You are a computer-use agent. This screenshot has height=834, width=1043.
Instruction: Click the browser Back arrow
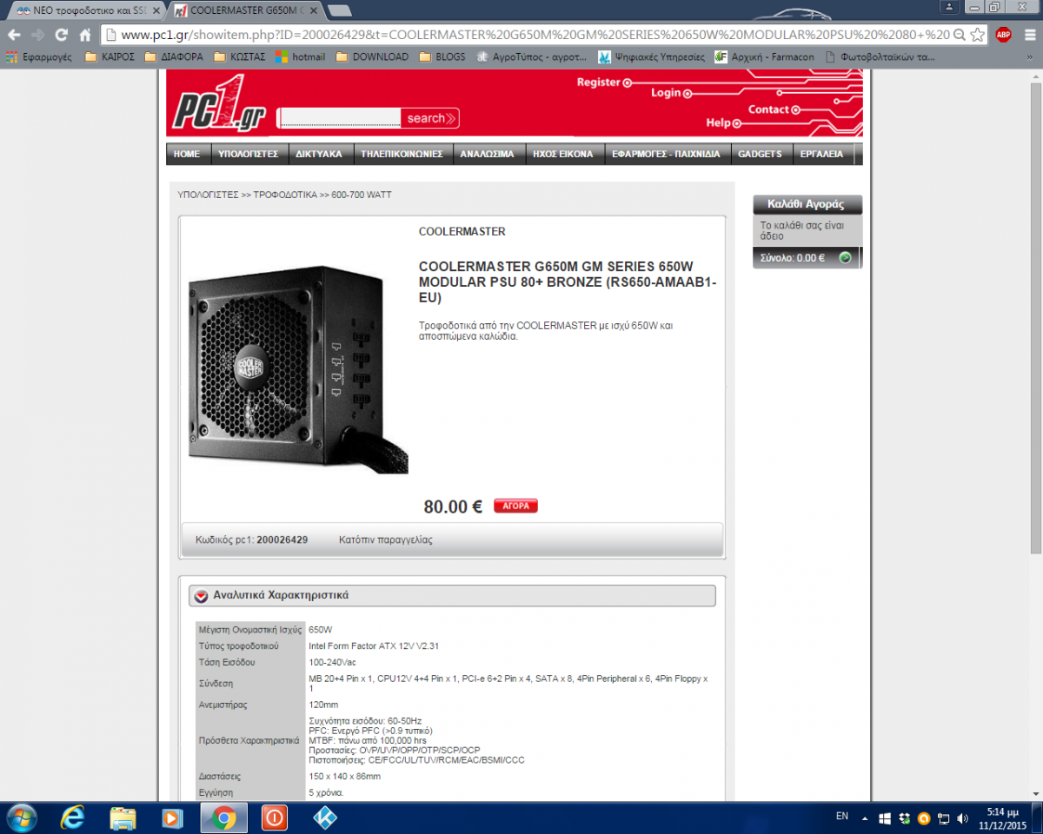tap(14, 35)
